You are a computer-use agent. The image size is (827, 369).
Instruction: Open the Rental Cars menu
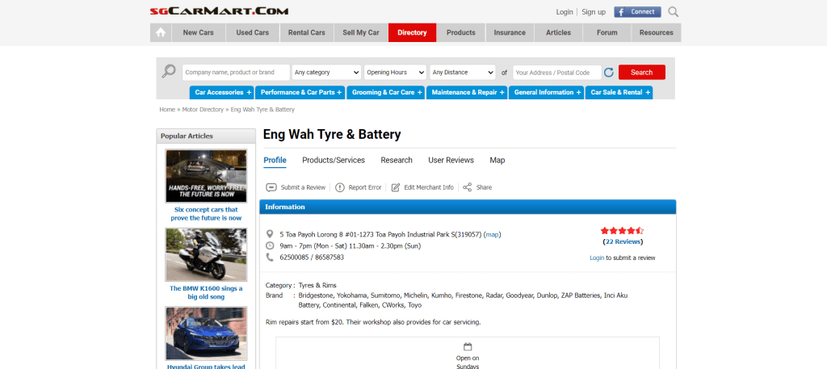point(306,32)
